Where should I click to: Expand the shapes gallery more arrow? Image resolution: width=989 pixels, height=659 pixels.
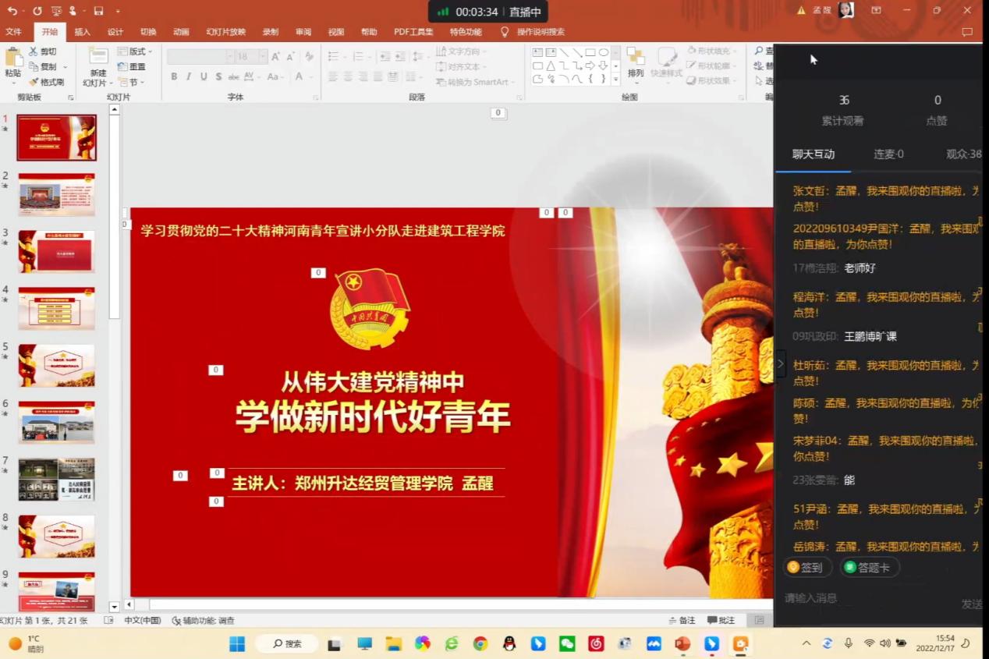click(x=615, y=80)
